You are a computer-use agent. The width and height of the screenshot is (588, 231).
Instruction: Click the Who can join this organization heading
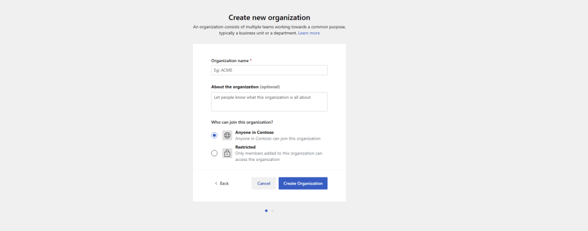coord(242,122)
